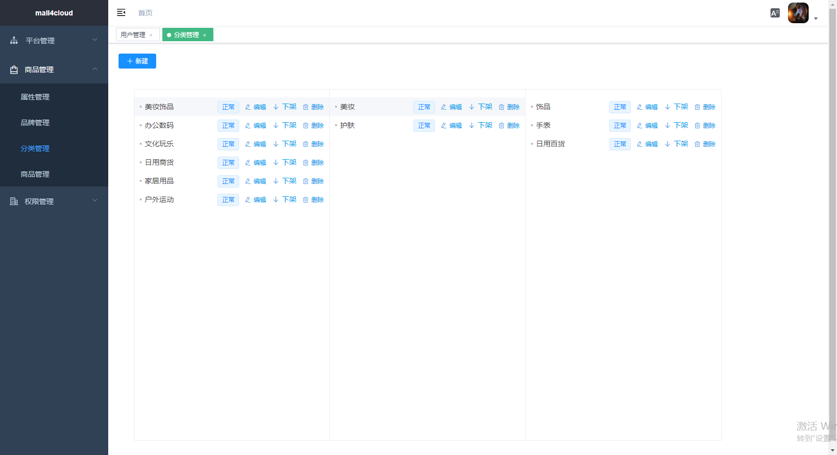
Task: Close the 用户管理 tab
Action: click(151, 35)
